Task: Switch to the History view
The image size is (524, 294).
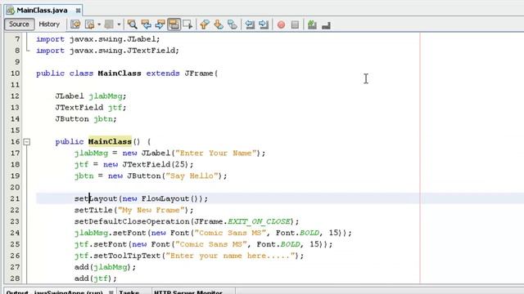Action: (49, 24)
